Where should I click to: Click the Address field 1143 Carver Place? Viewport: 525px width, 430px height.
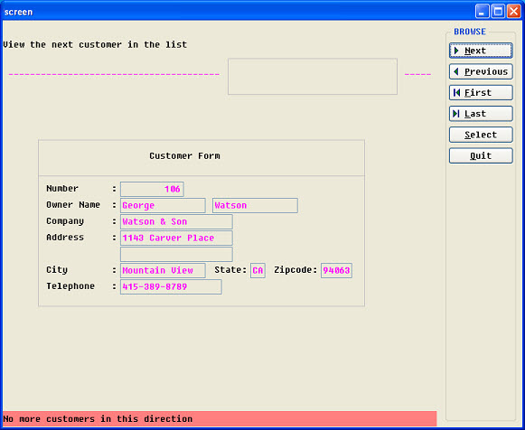[176, 238]
